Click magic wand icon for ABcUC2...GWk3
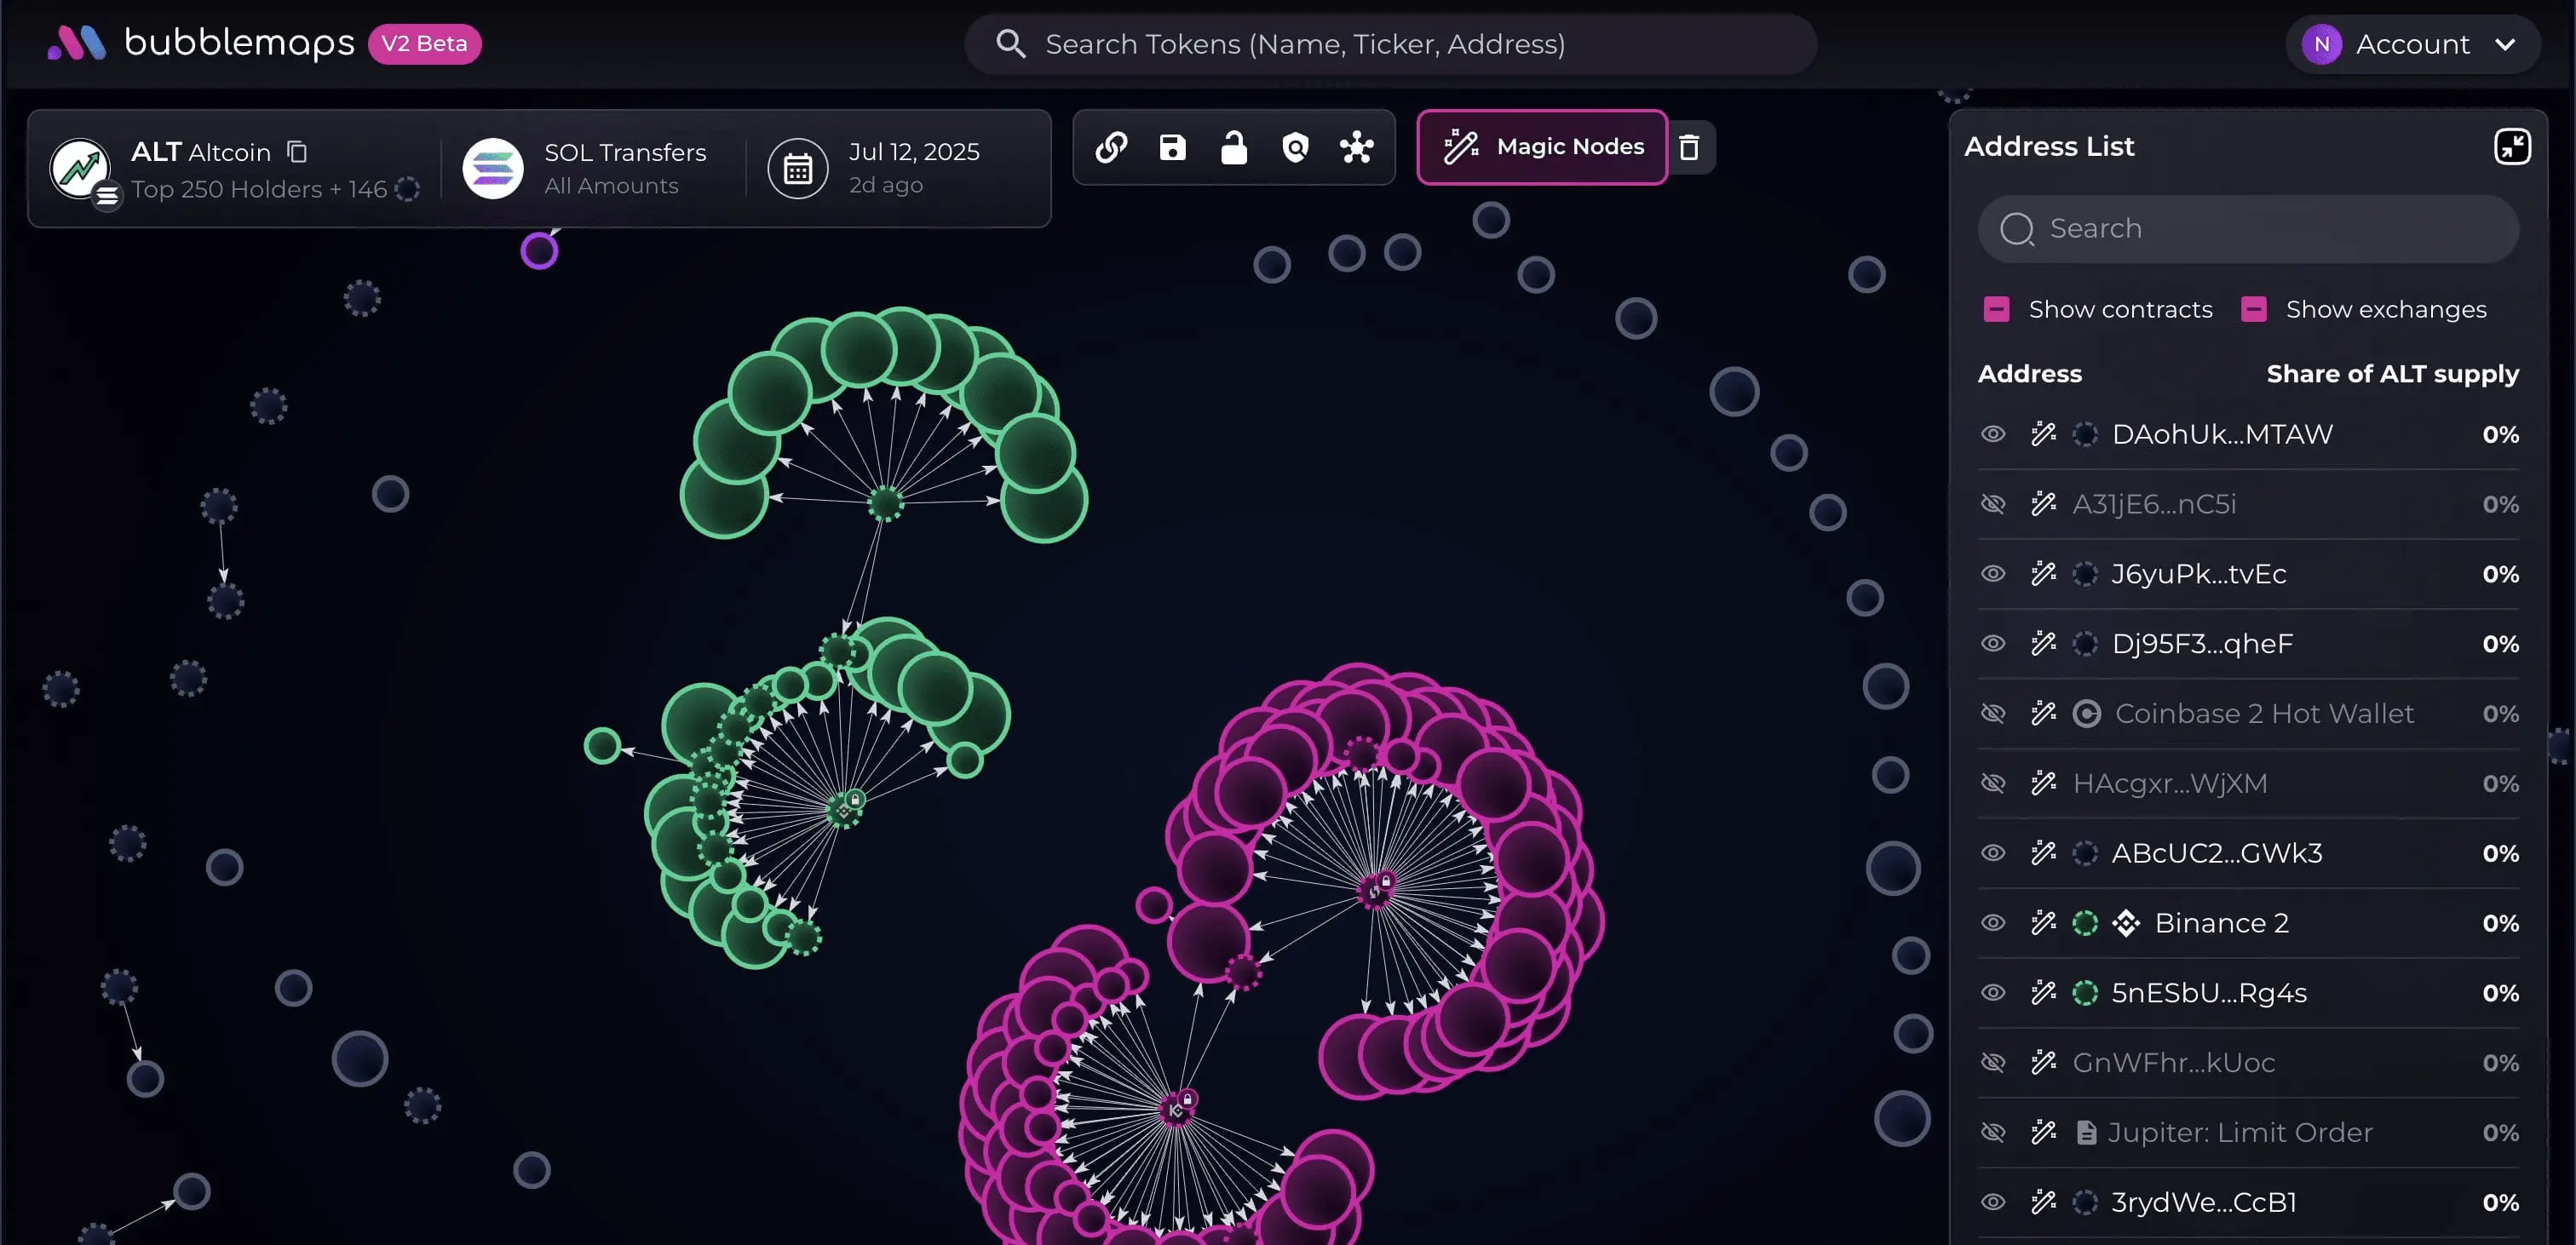This screenshot has height=1245, width=2576. pos(2043,853)
